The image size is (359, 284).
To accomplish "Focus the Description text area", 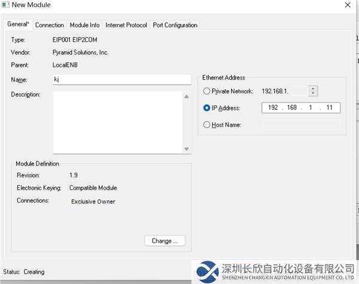I will tap(117, 122).
